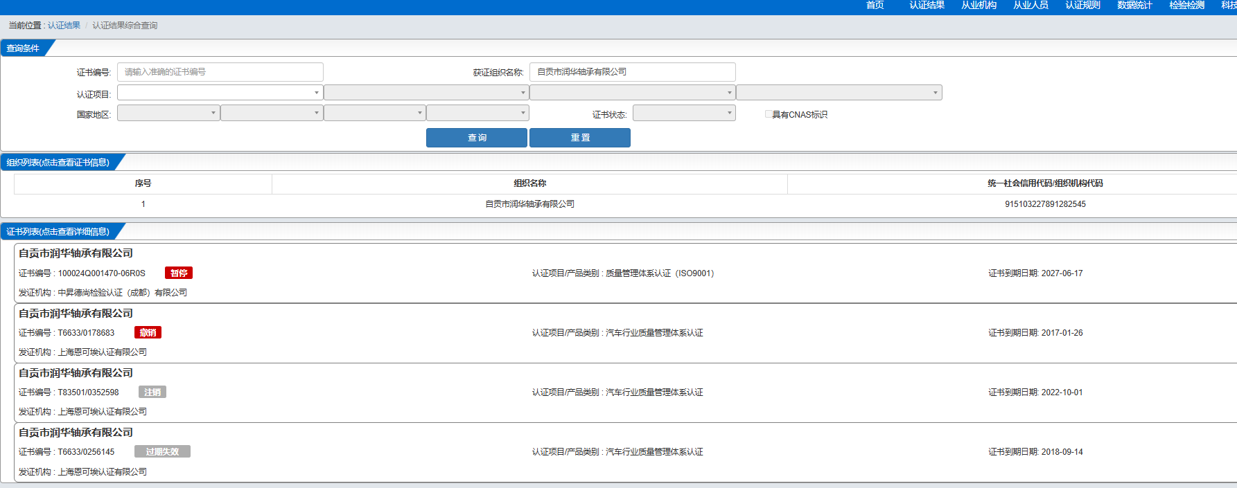The image size is (1237, 488).
Task: Click the 认证结果 breadcrumb link
Action: click(x=64, y=26)
